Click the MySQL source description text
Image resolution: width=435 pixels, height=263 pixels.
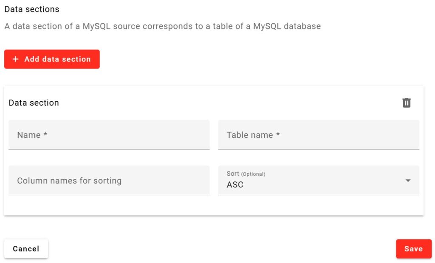(x=162, y=26)
